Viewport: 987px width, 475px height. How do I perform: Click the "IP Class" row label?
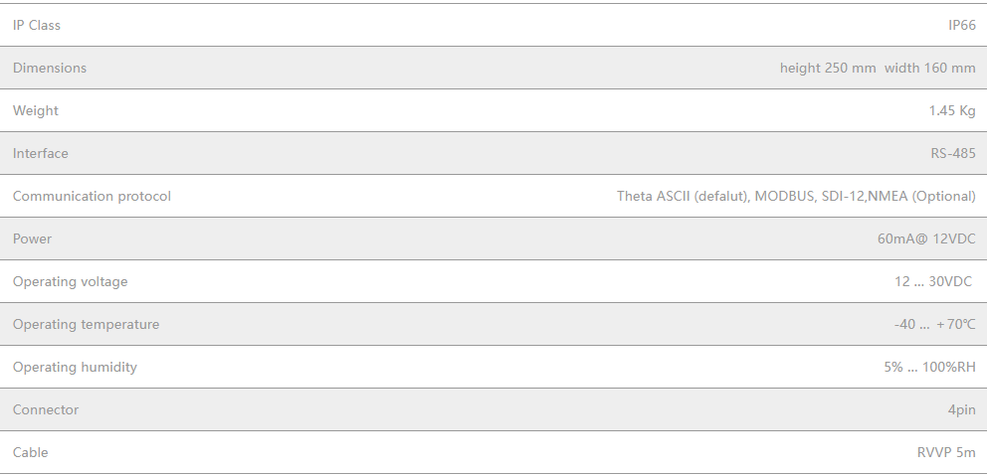(37, 25)
